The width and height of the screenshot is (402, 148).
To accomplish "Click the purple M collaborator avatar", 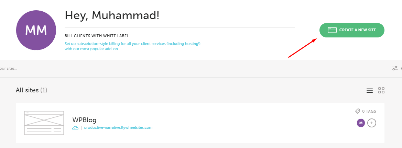I will click(x=361, y=123).
